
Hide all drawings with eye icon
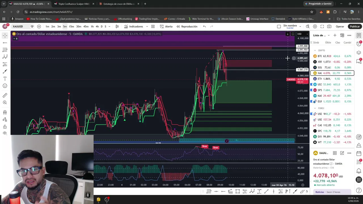point(5,133)
